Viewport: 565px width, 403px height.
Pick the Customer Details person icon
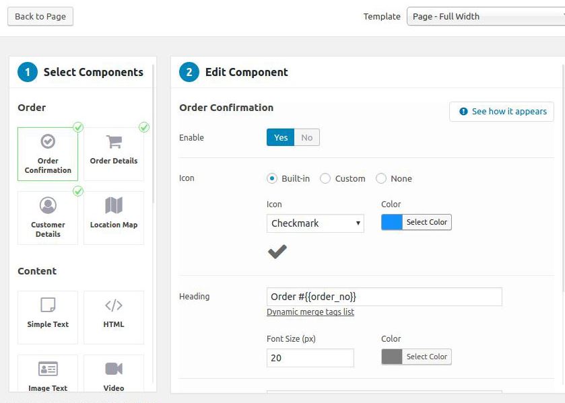point(48,205)
